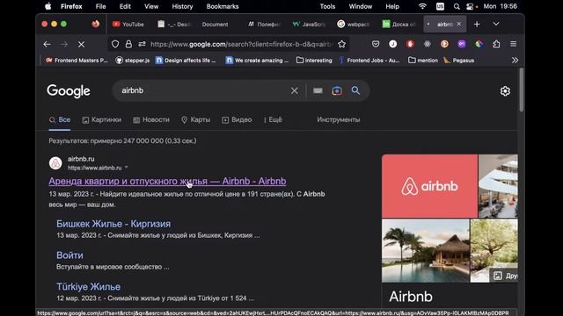Screen dimensions: 563x316
Task: Open the History menu
Action: (x=182, y=6)
